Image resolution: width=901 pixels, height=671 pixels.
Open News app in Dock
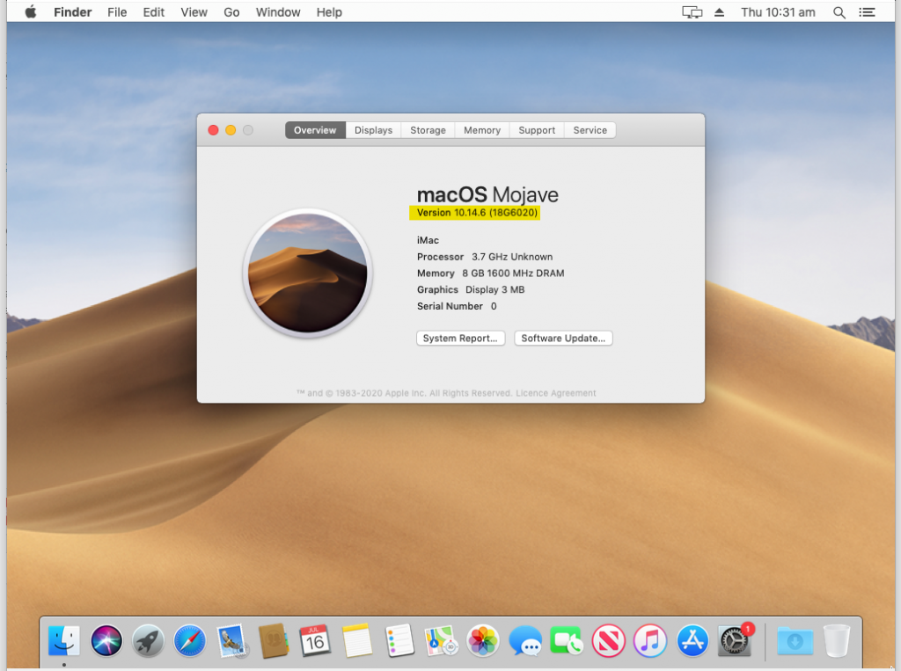point(609,640)
